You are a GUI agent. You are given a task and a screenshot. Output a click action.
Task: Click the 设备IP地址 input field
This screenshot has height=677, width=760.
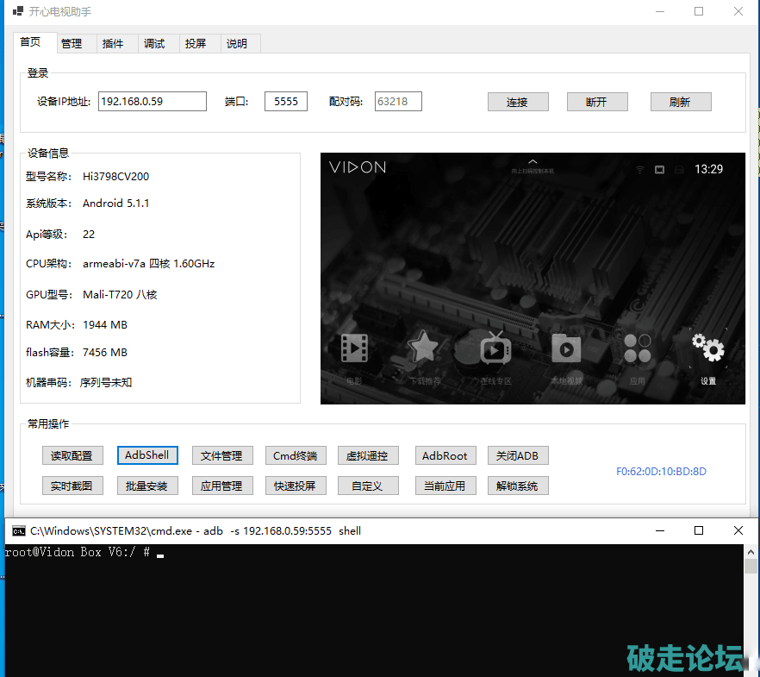click(x=153, y=102)
